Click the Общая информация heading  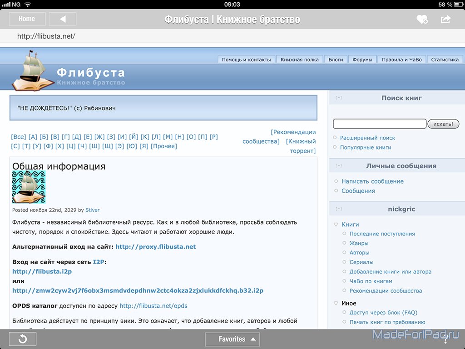[x=59, y=166]
